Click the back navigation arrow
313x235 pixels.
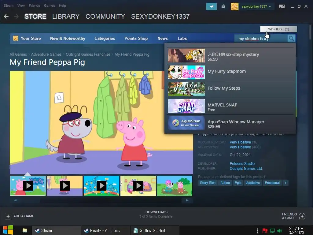(x=6, y=17)
